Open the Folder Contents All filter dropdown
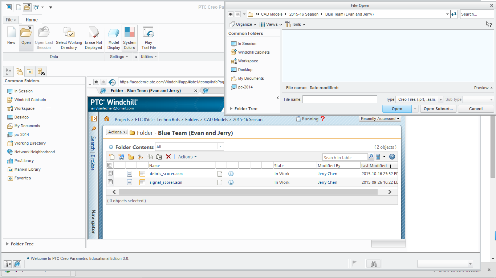 pos(220,146)
